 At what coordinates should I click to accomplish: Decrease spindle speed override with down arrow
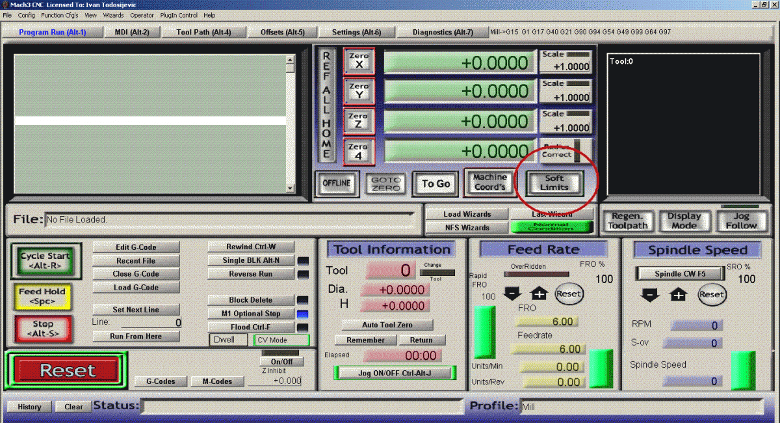pyautogui.click(x=651, y=295)
